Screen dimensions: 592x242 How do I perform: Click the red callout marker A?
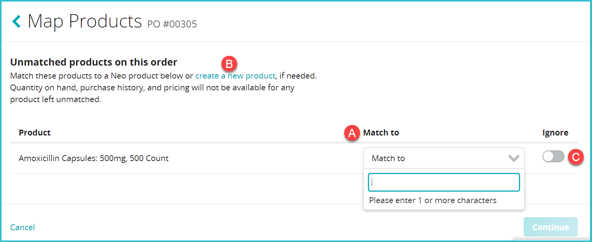(352, 133)
